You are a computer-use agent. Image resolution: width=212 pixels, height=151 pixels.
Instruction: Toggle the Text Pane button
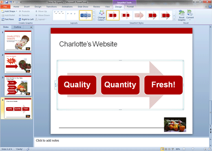click(8, 19)
